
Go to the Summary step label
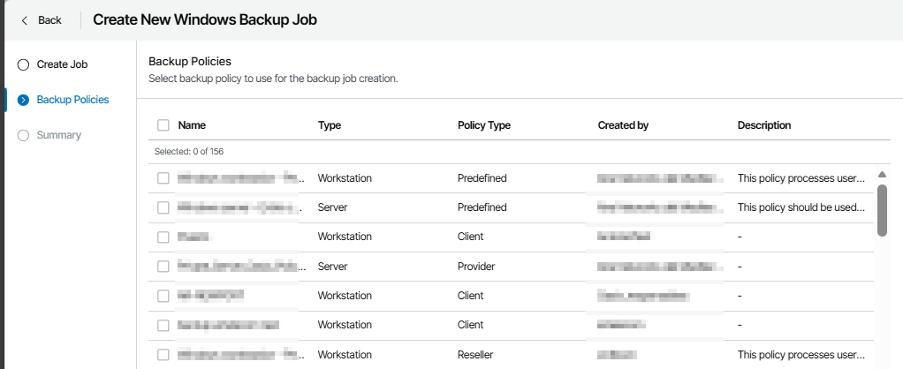click(x=58, y=135)
